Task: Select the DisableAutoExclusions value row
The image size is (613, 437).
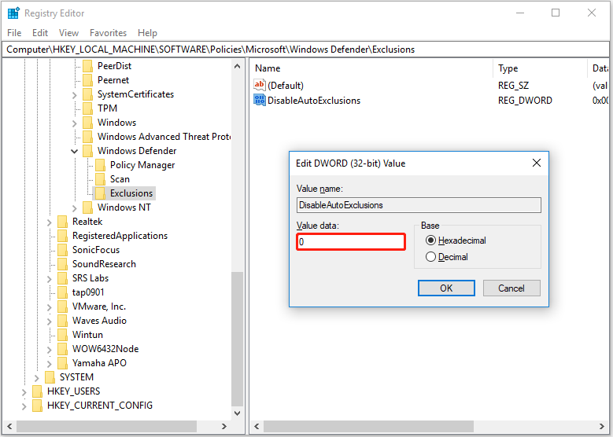Action: tap(314, 101)
